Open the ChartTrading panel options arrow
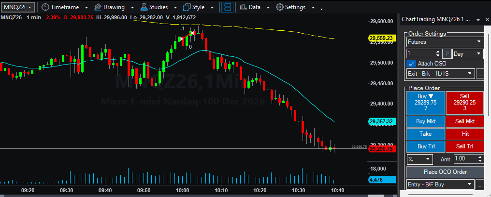Image resolution: width=491 pixels, height=197 pixels. [x=478, y=20]
